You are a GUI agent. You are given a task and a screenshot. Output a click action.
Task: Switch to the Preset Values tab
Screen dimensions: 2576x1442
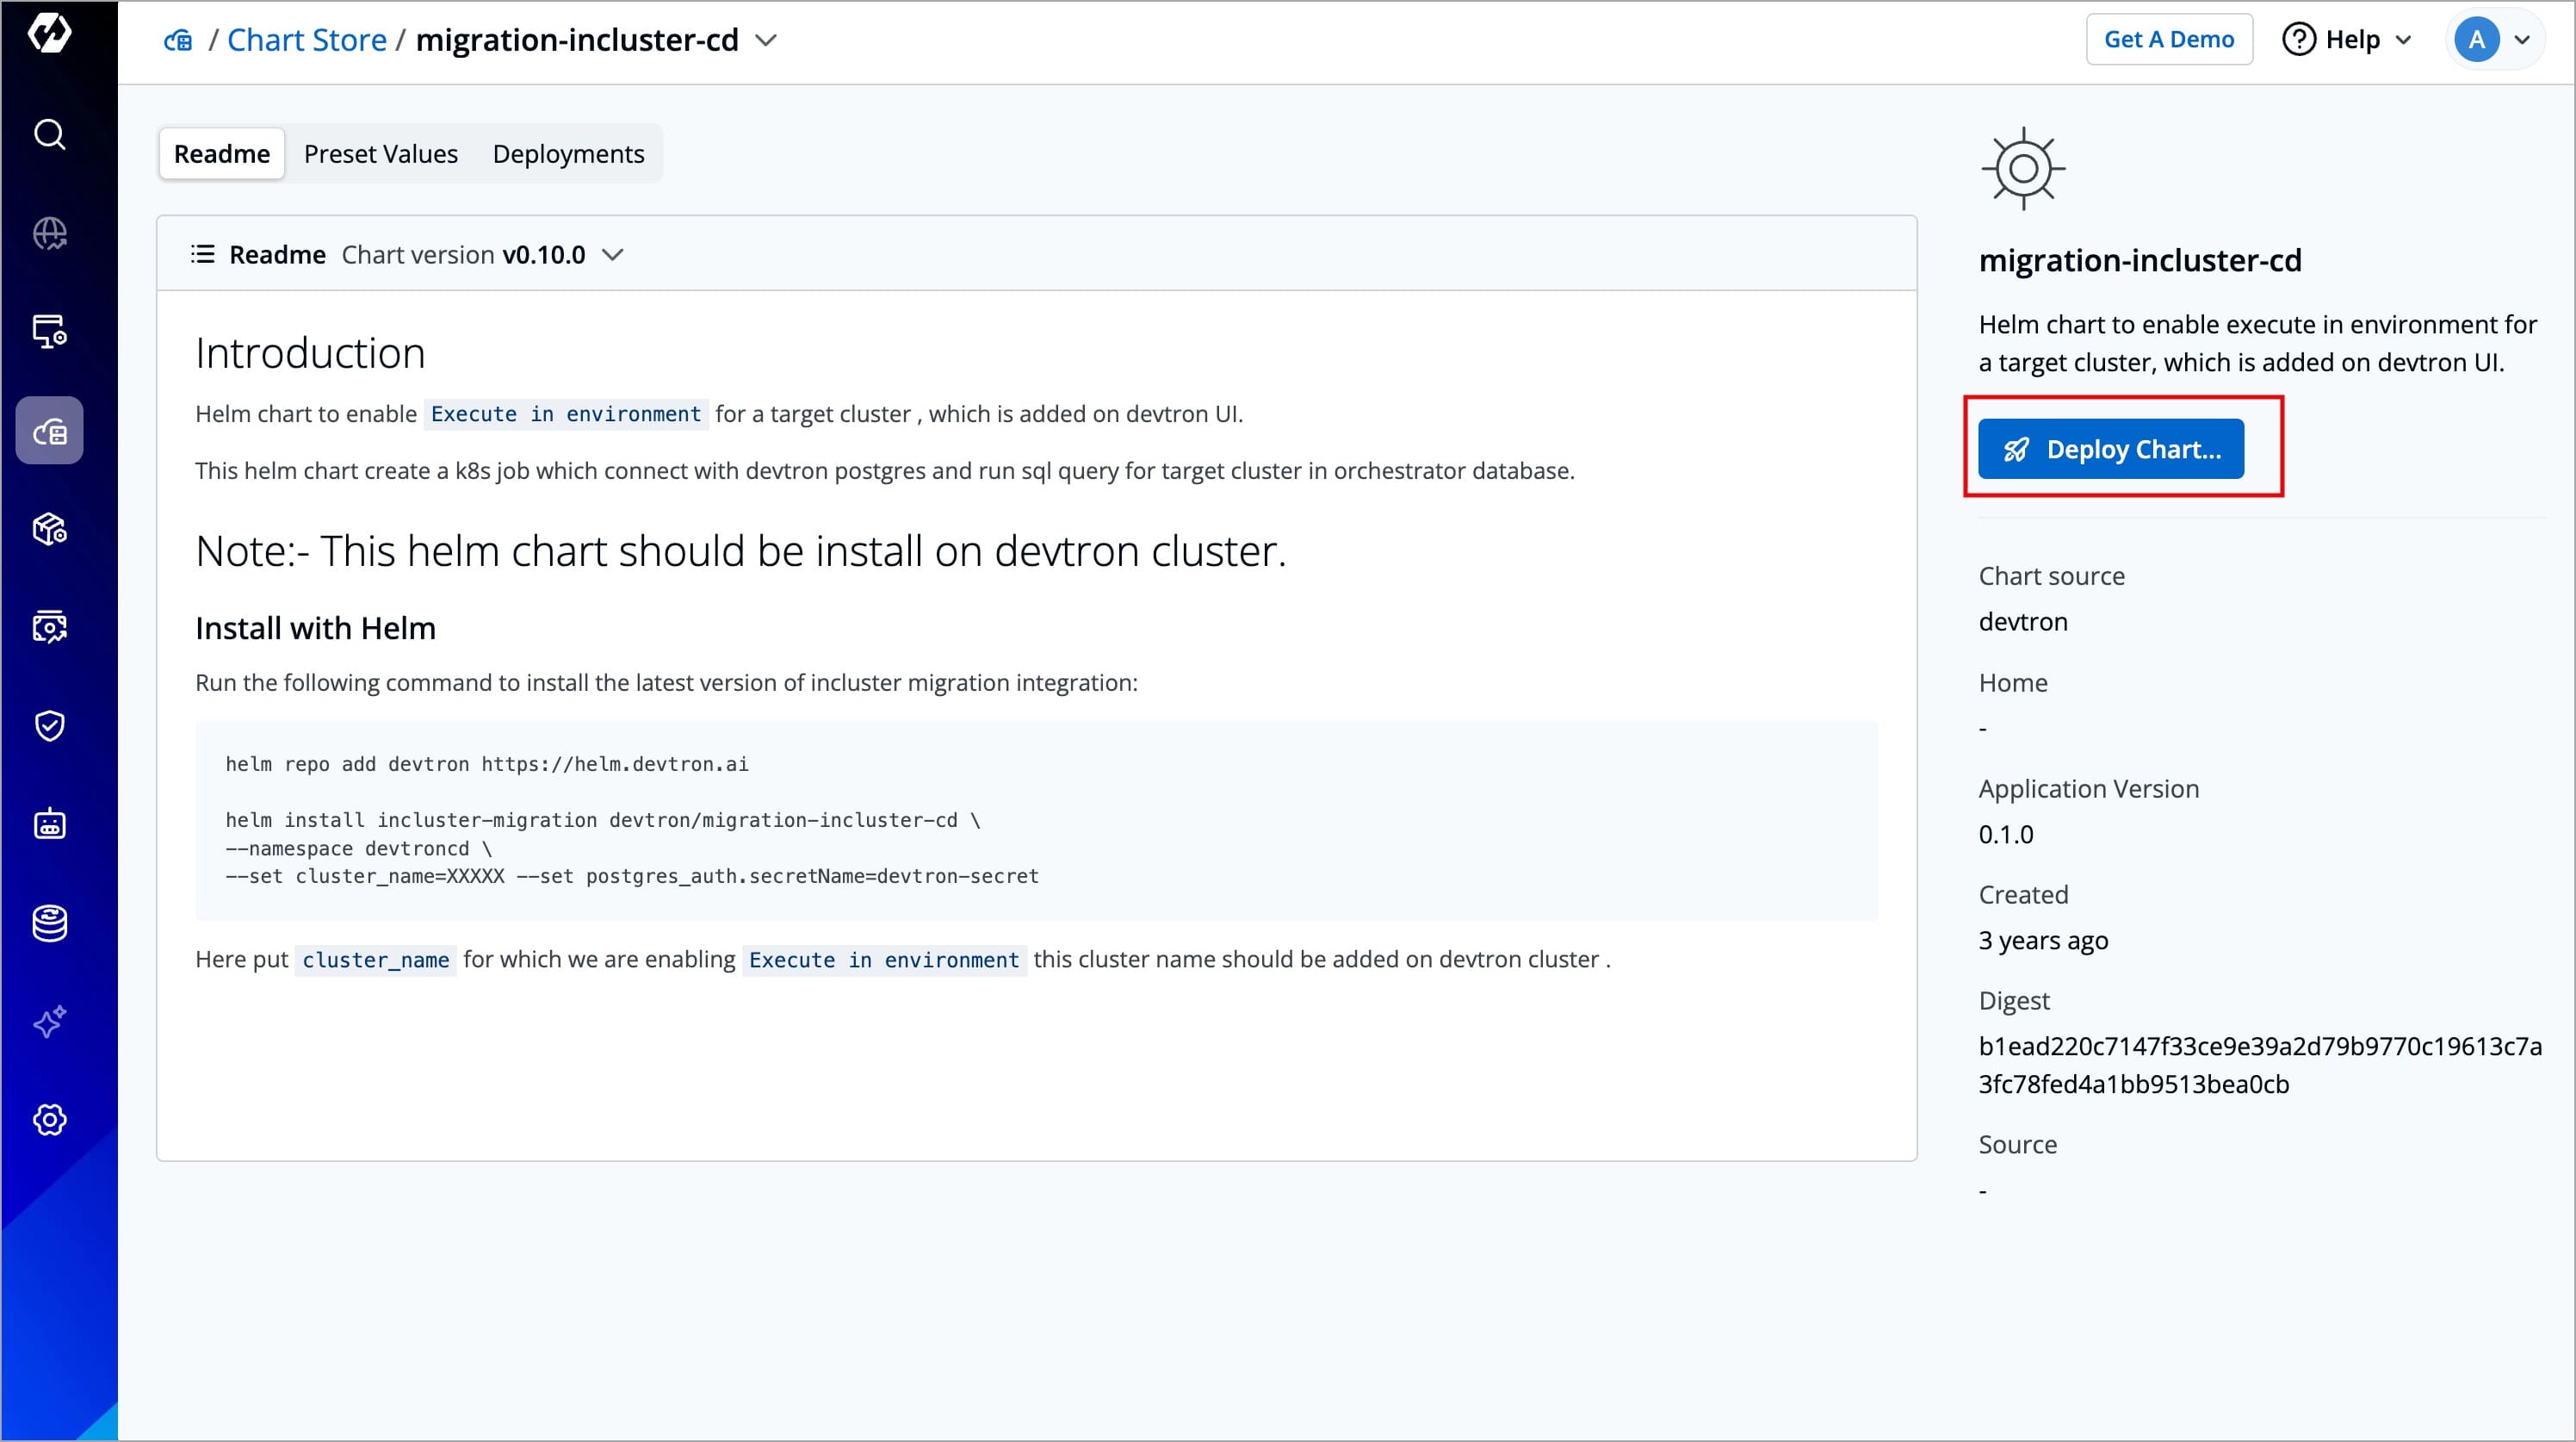coord(380,153)
